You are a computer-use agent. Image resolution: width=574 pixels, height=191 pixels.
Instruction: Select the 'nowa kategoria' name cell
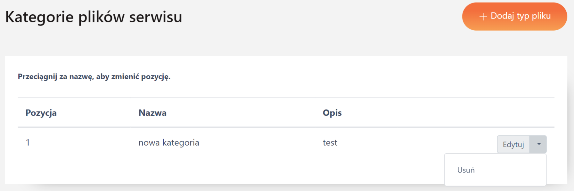[x=169, y=142]
